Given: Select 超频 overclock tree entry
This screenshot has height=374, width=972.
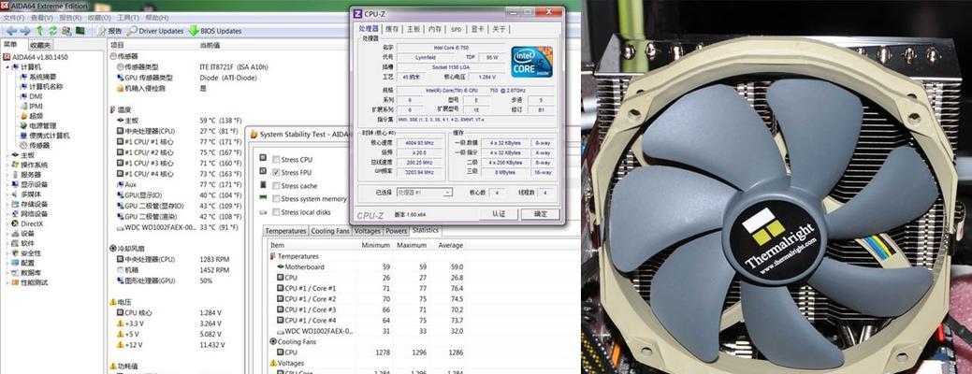Looking at the screenshot, I should (x=32, y=116).
